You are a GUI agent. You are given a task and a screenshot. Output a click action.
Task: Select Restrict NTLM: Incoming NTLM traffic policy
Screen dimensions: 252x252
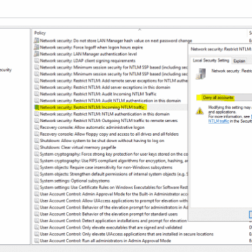click(x=92, y=107)
